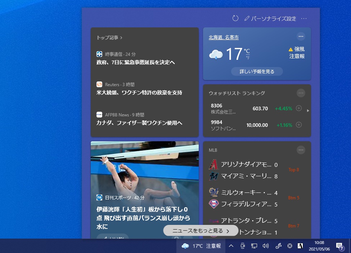
Task: Show hidden tray icons chevron
Action: point(231,246)
